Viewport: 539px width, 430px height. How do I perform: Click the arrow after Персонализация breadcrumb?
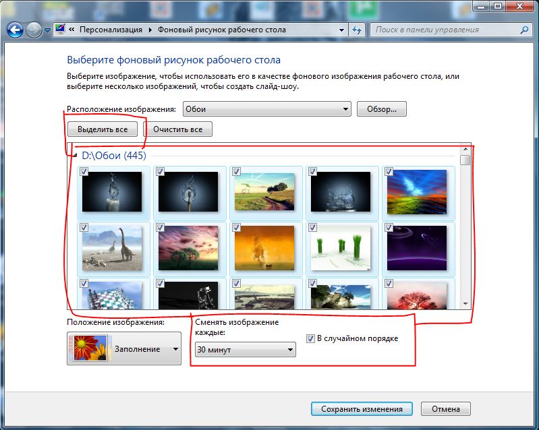pos(150,30)
